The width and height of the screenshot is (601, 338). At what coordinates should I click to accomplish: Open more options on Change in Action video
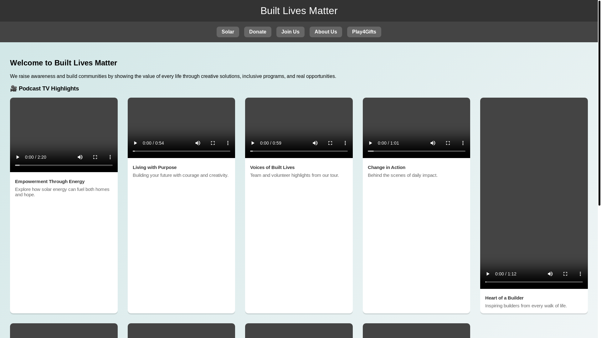coord(463,143)
